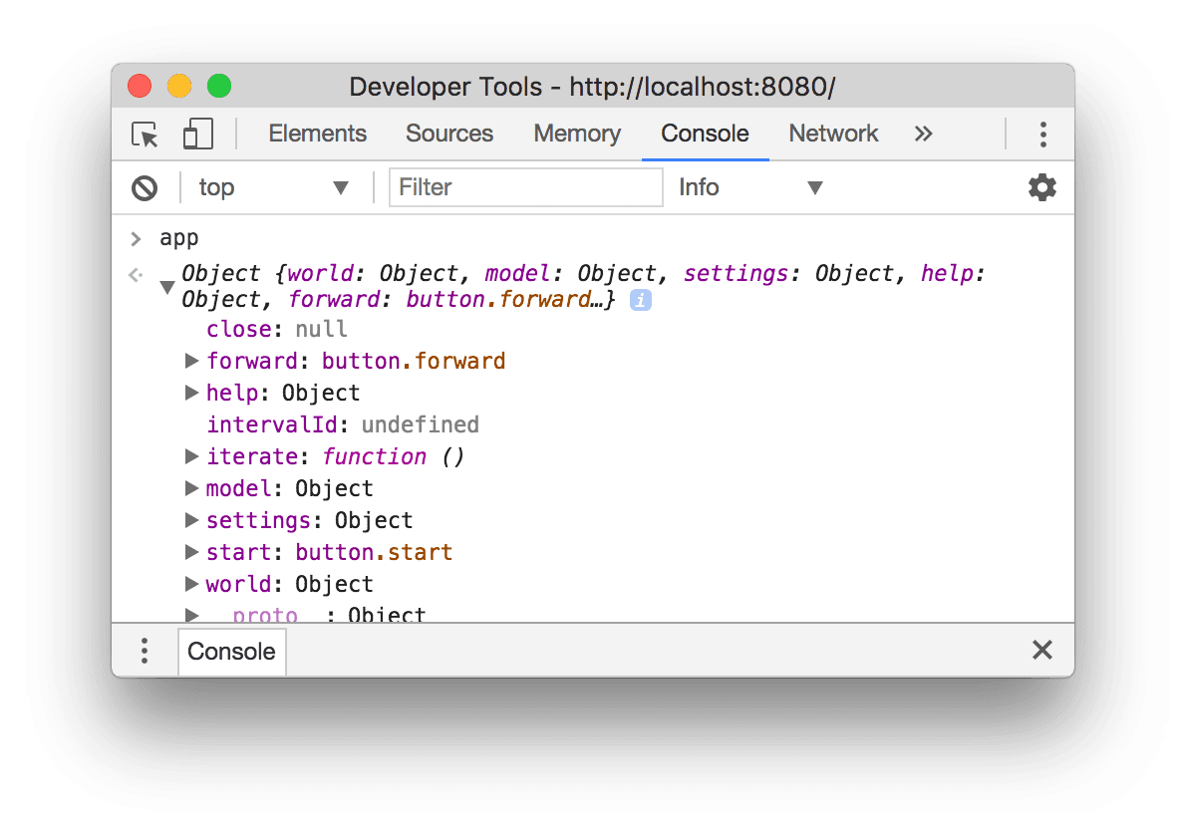Image resolution: width=1186 pixels, height=837 pixels.
Task: Toggle the device toolbar
Action: 195,134
